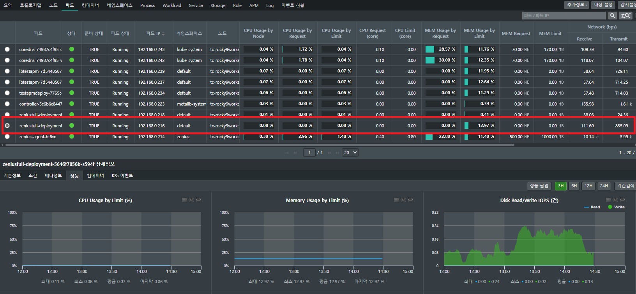Open the 추가정보 dropdown menu
Screen dimensions: 636x294
pyautogui.click(x=577, y=5)
